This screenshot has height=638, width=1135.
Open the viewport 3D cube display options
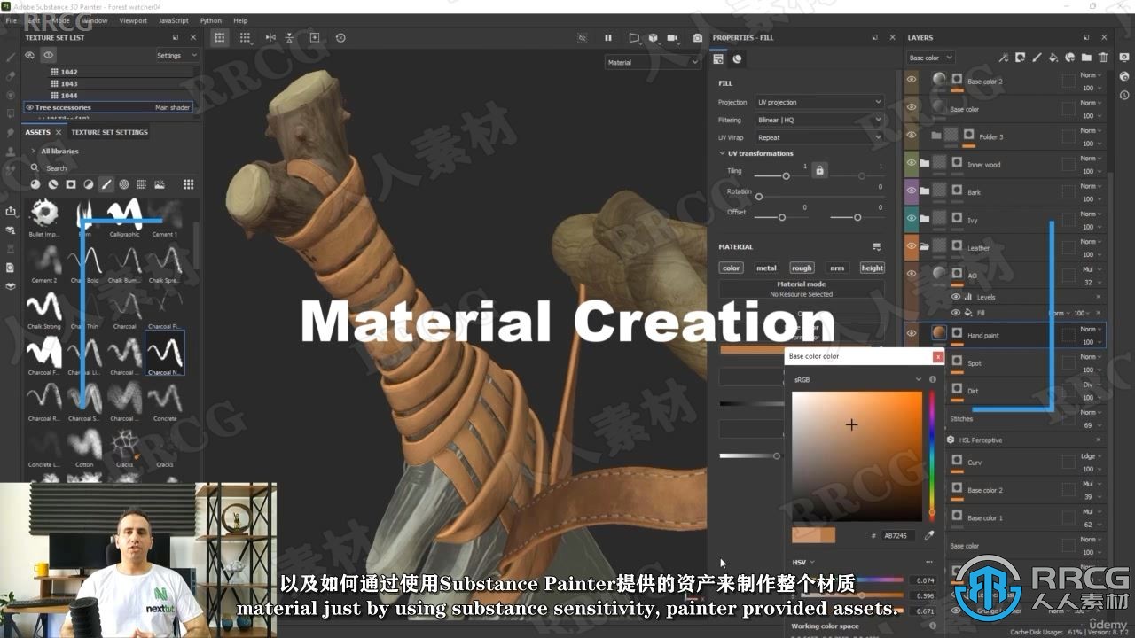654,37
